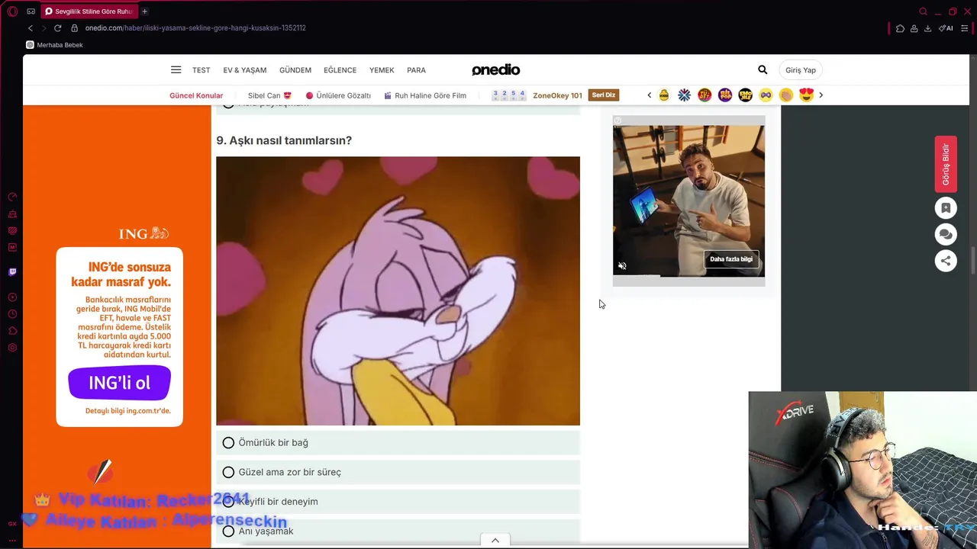This screenshot has height=549, width=977.
Task: Open the comments bubble icon on right rail
Action: pos(946,234)
